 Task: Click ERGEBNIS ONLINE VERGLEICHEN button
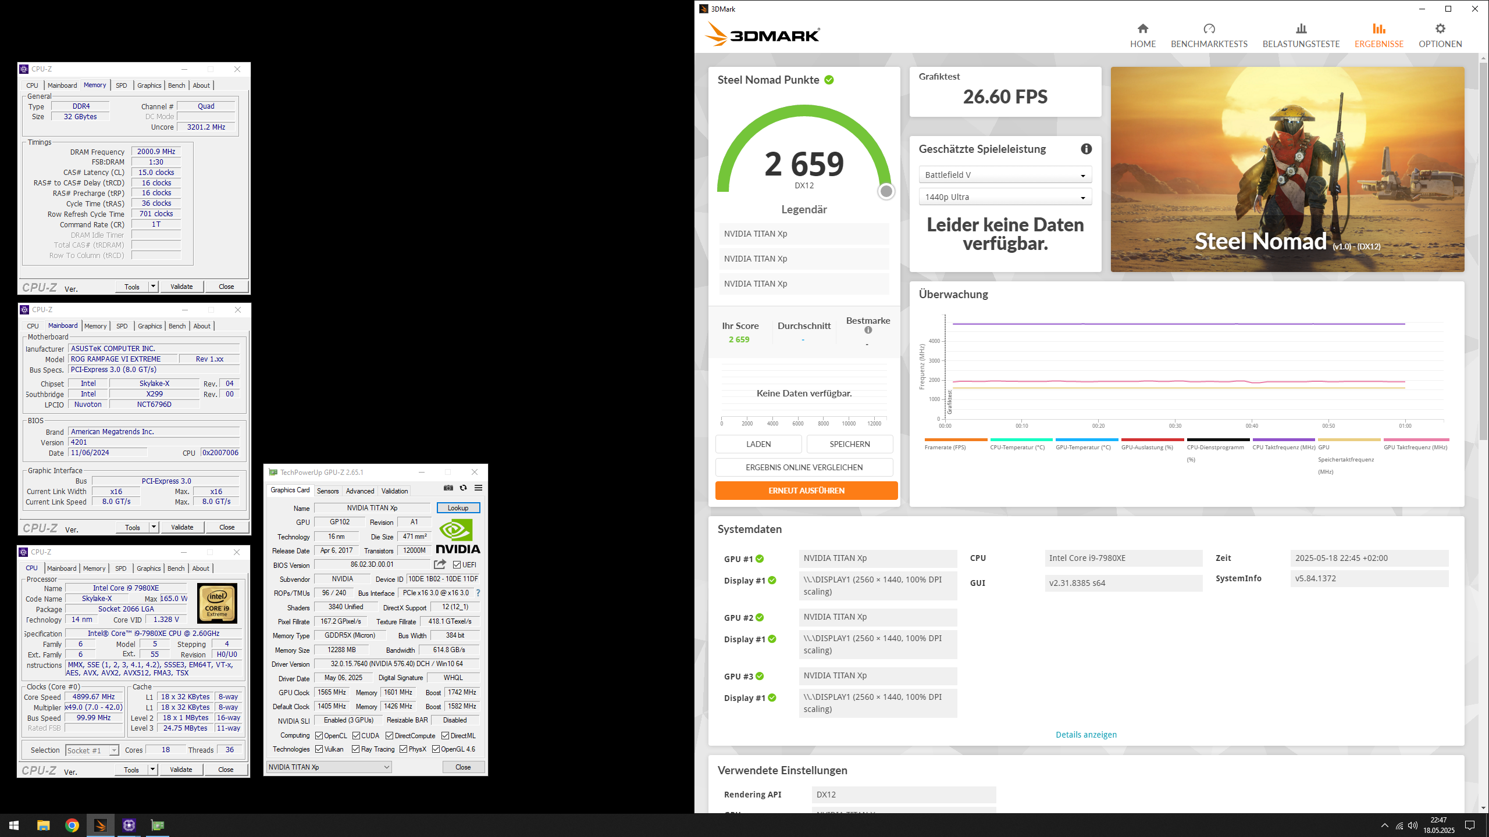tap(804, 467)
